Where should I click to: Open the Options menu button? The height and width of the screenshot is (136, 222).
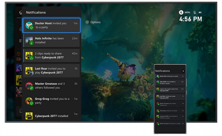pos(93,22)
